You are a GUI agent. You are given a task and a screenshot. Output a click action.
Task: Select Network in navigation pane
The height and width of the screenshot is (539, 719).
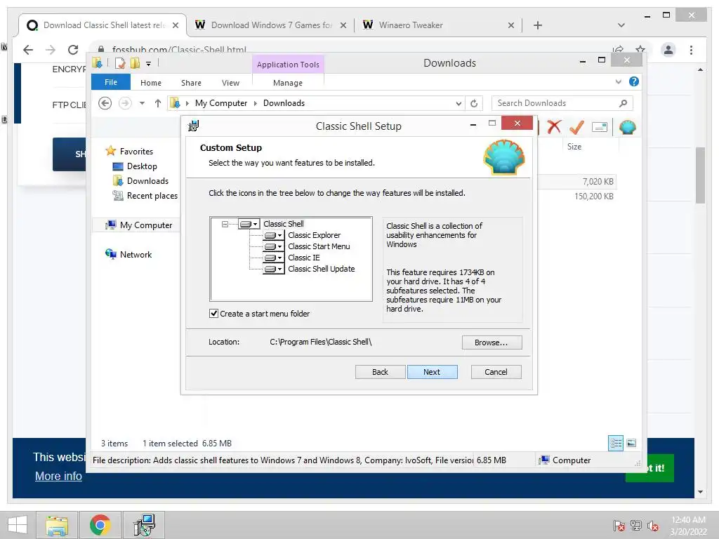click(x=136, y=254)
